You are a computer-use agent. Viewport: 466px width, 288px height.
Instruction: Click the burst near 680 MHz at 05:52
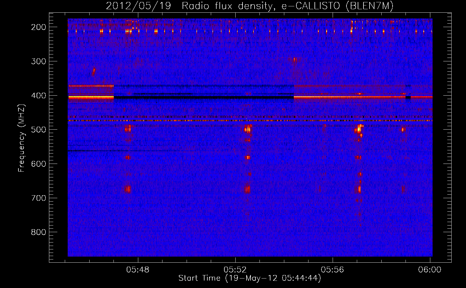(x=247, y=189)
